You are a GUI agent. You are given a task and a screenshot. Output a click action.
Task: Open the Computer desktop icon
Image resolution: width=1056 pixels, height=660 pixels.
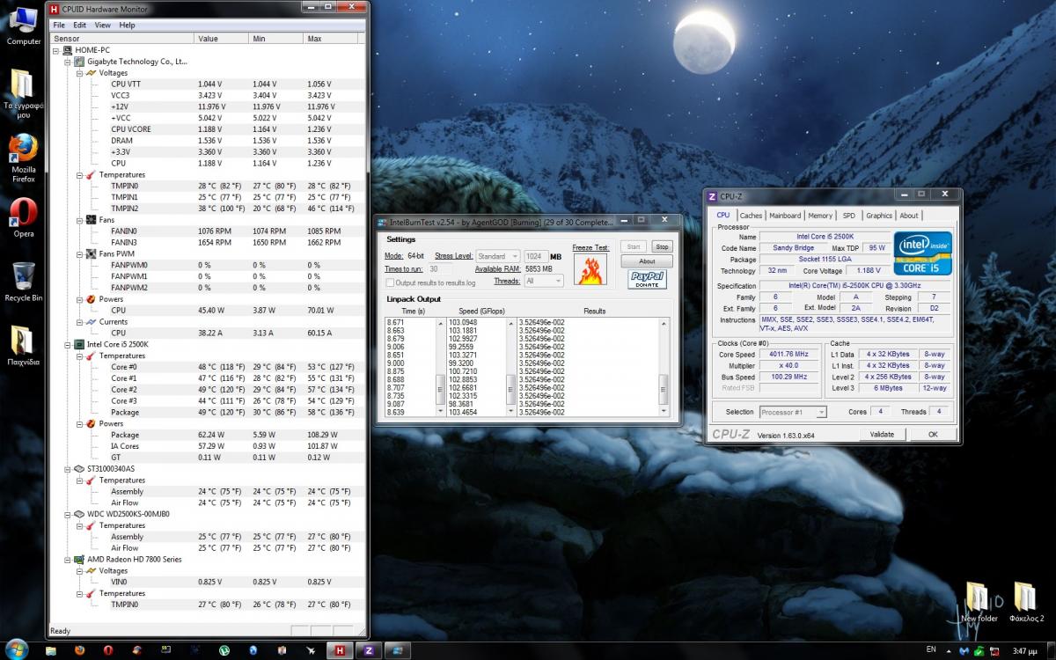tap(24, 26)
